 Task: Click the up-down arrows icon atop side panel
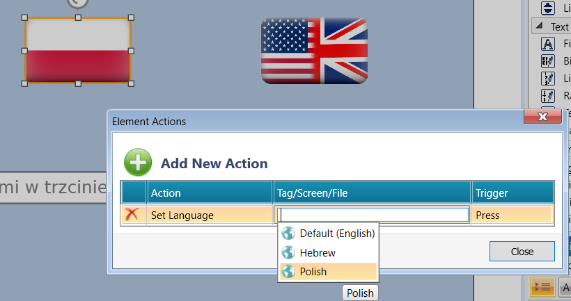click(x=548, y=8)
